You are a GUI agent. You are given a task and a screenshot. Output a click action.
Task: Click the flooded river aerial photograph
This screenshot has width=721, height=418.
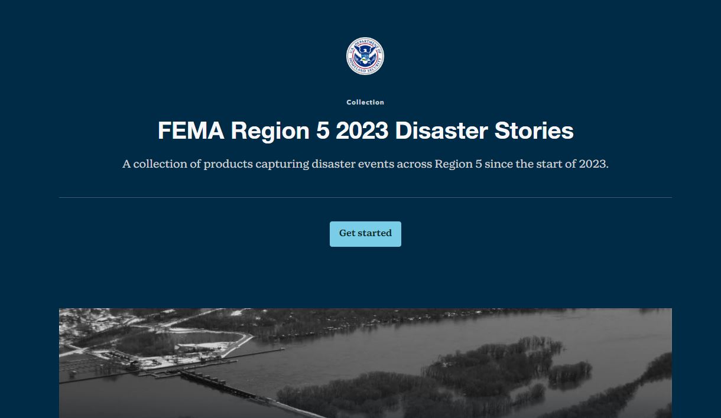(x=365, y=363)
